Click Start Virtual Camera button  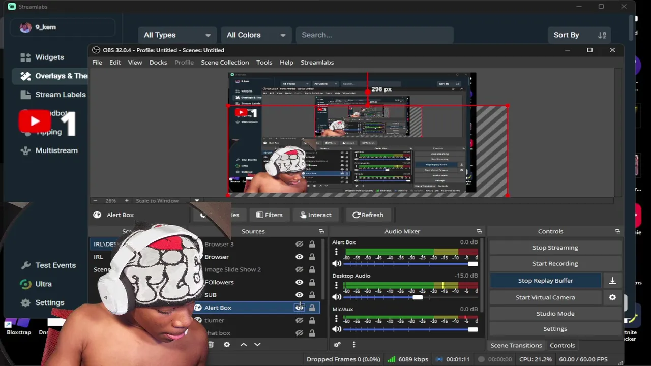click(x=546, y=297)
